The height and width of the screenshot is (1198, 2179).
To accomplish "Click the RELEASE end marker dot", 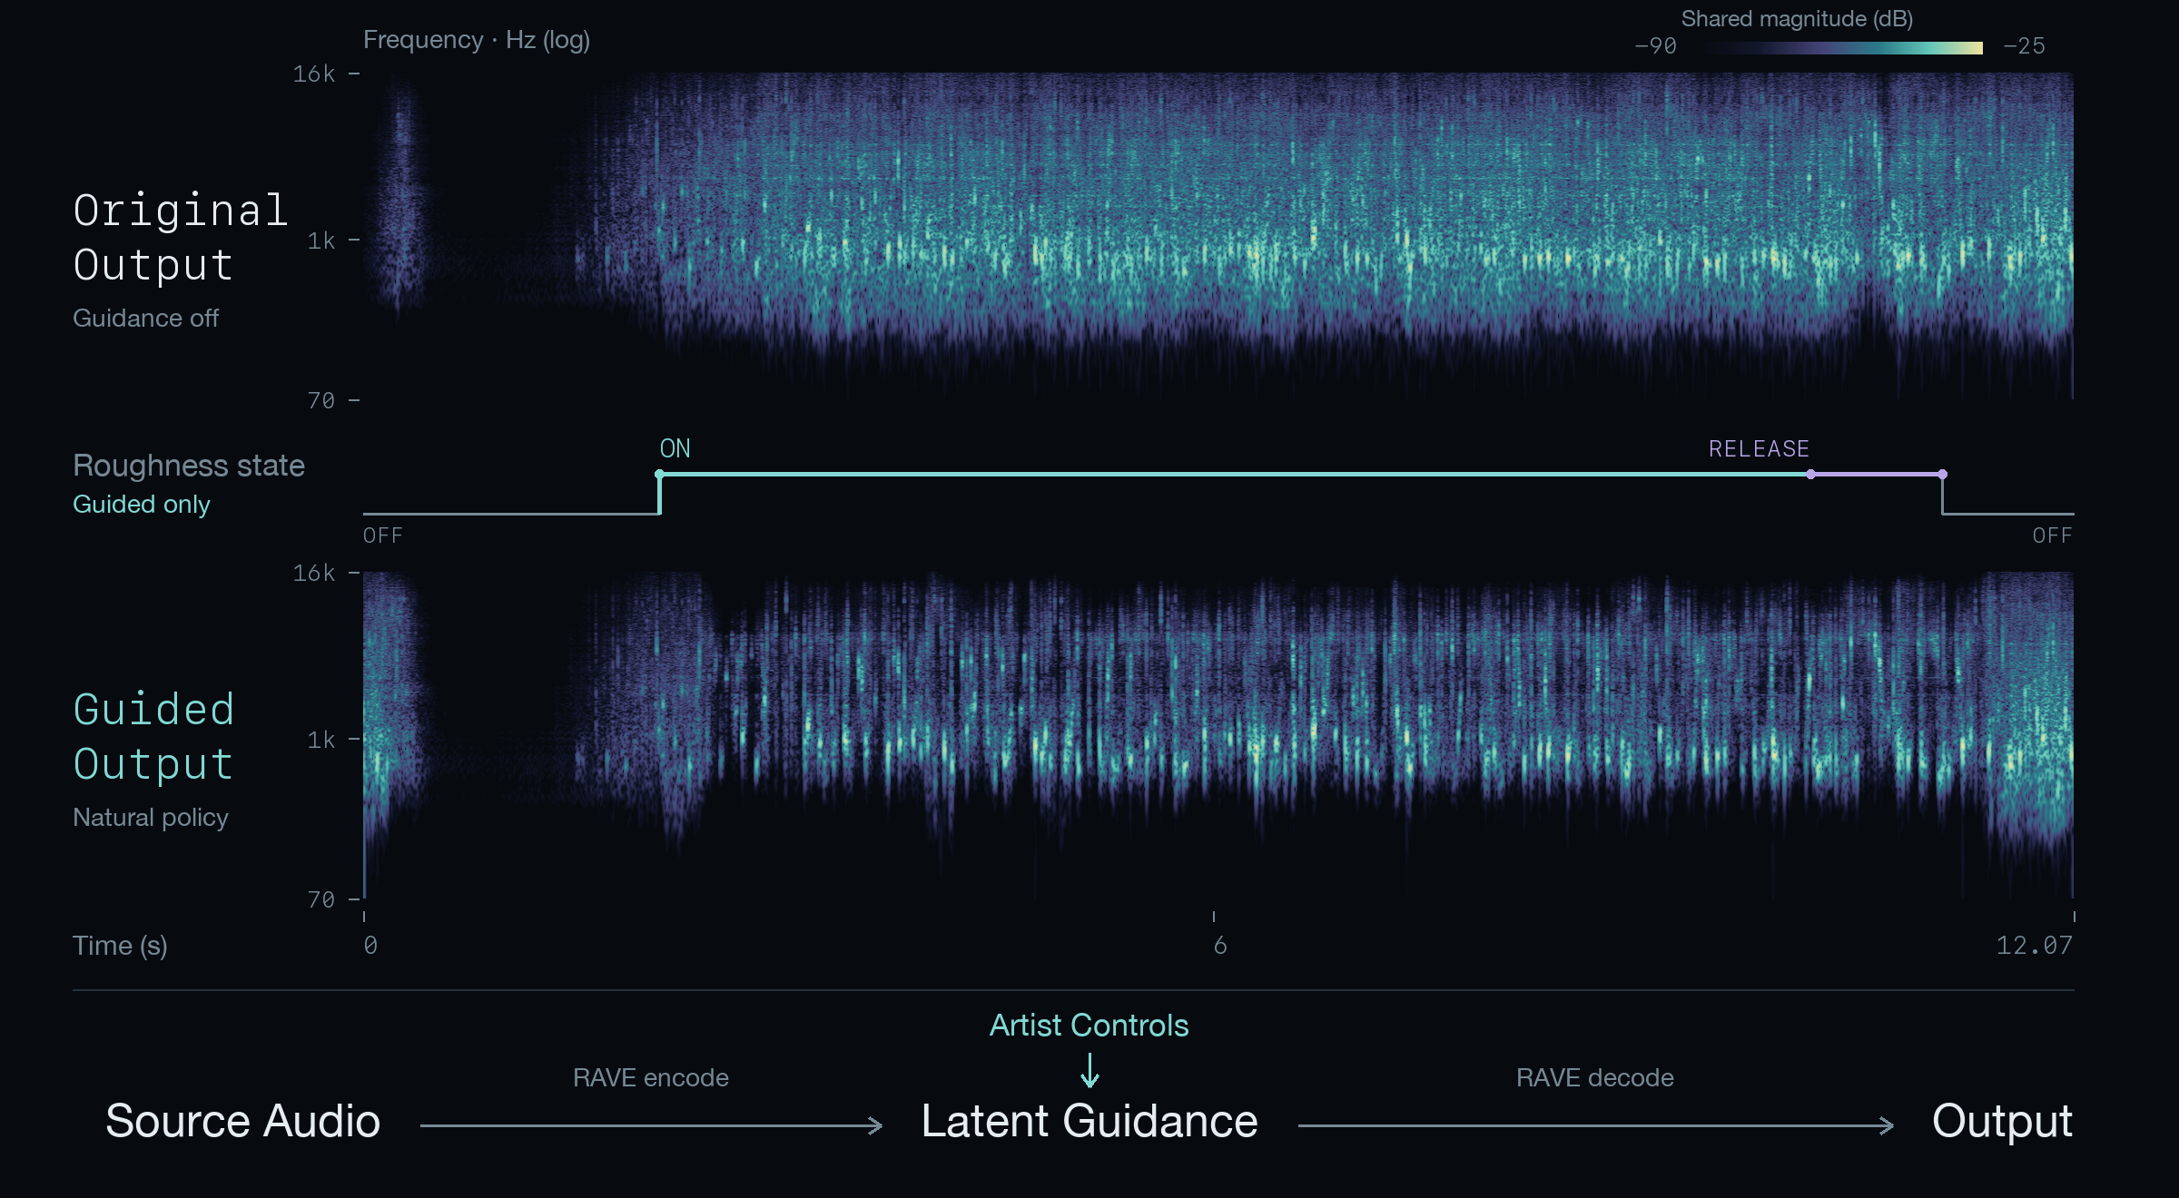I will pos(1942,474).
